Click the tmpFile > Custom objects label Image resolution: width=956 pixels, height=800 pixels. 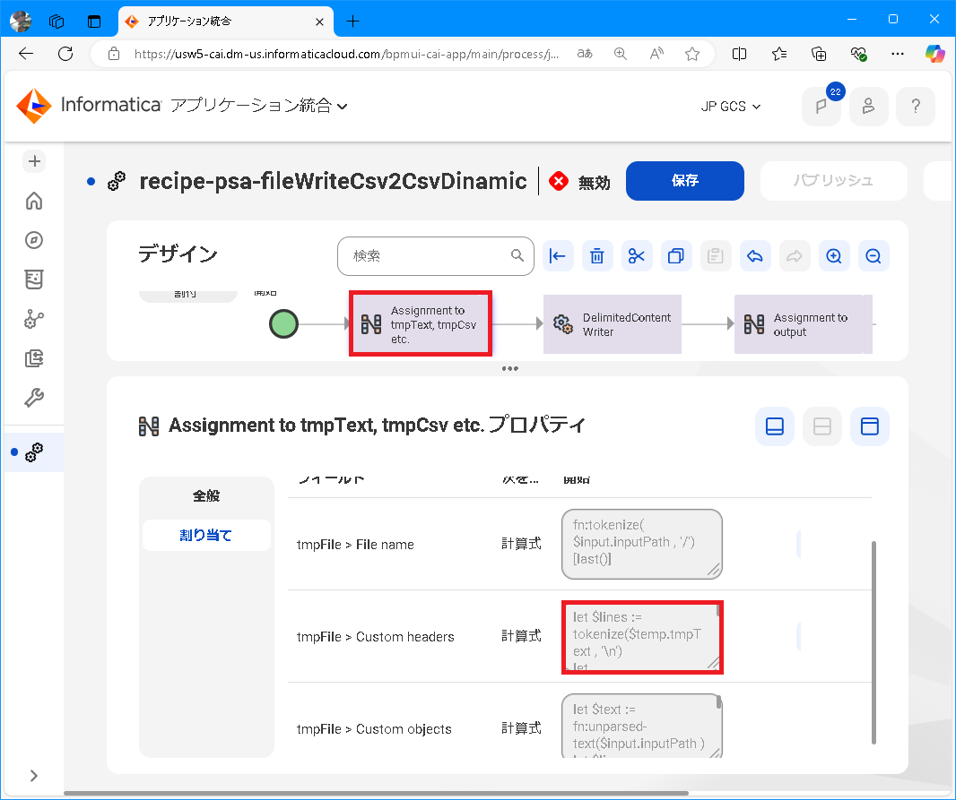tap(374, 728)
